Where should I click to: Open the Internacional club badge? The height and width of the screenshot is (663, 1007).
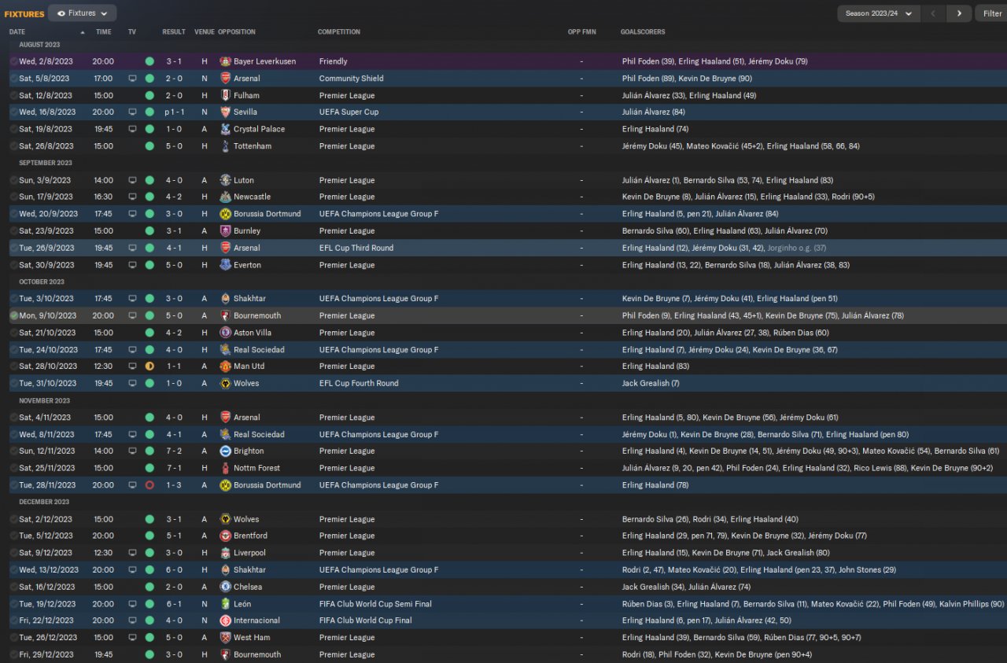(225, 621)
